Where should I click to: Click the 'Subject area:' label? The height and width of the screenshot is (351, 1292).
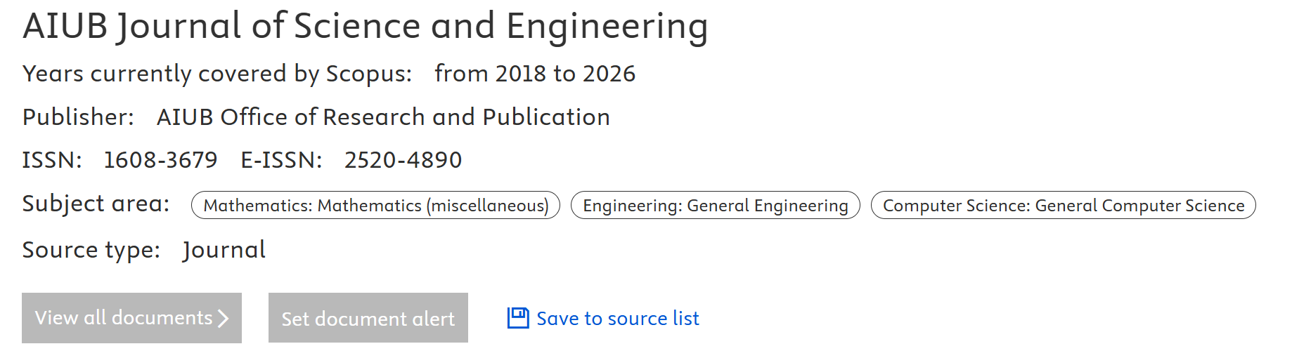tap(96, 204)
